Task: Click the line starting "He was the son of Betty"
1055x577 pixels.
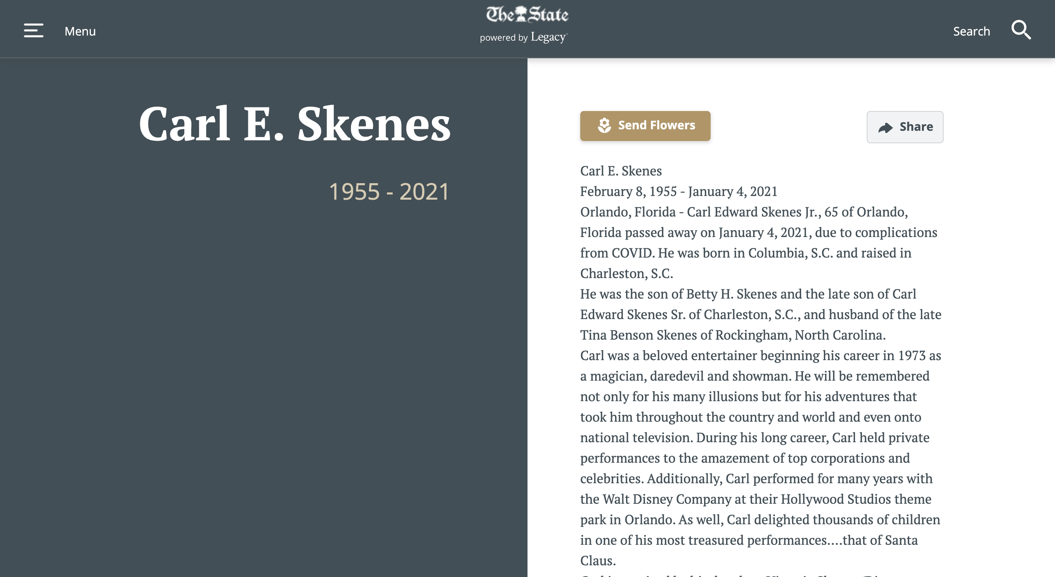Action: point(748,294)
